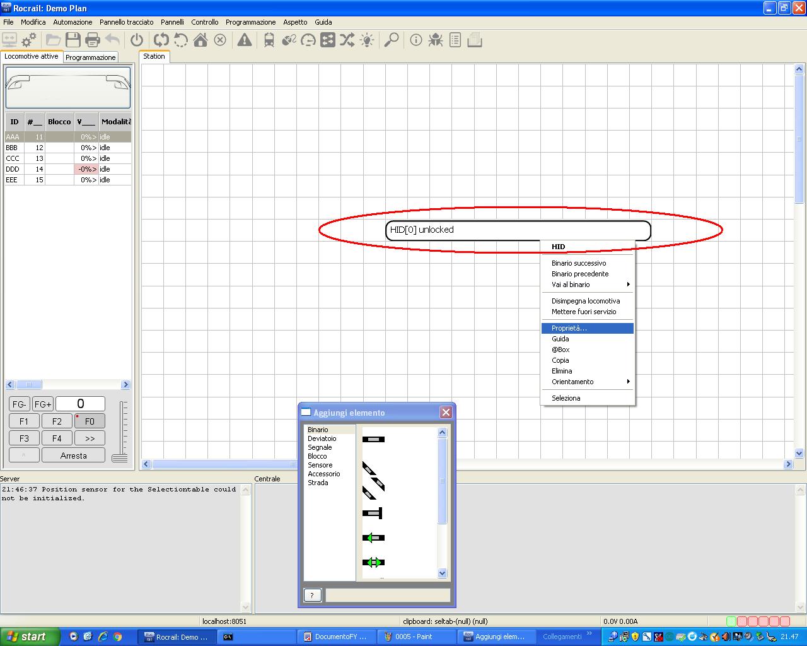Click the bug report icon
The width and height of the screenshot is (807, 646).
(436, 40)
